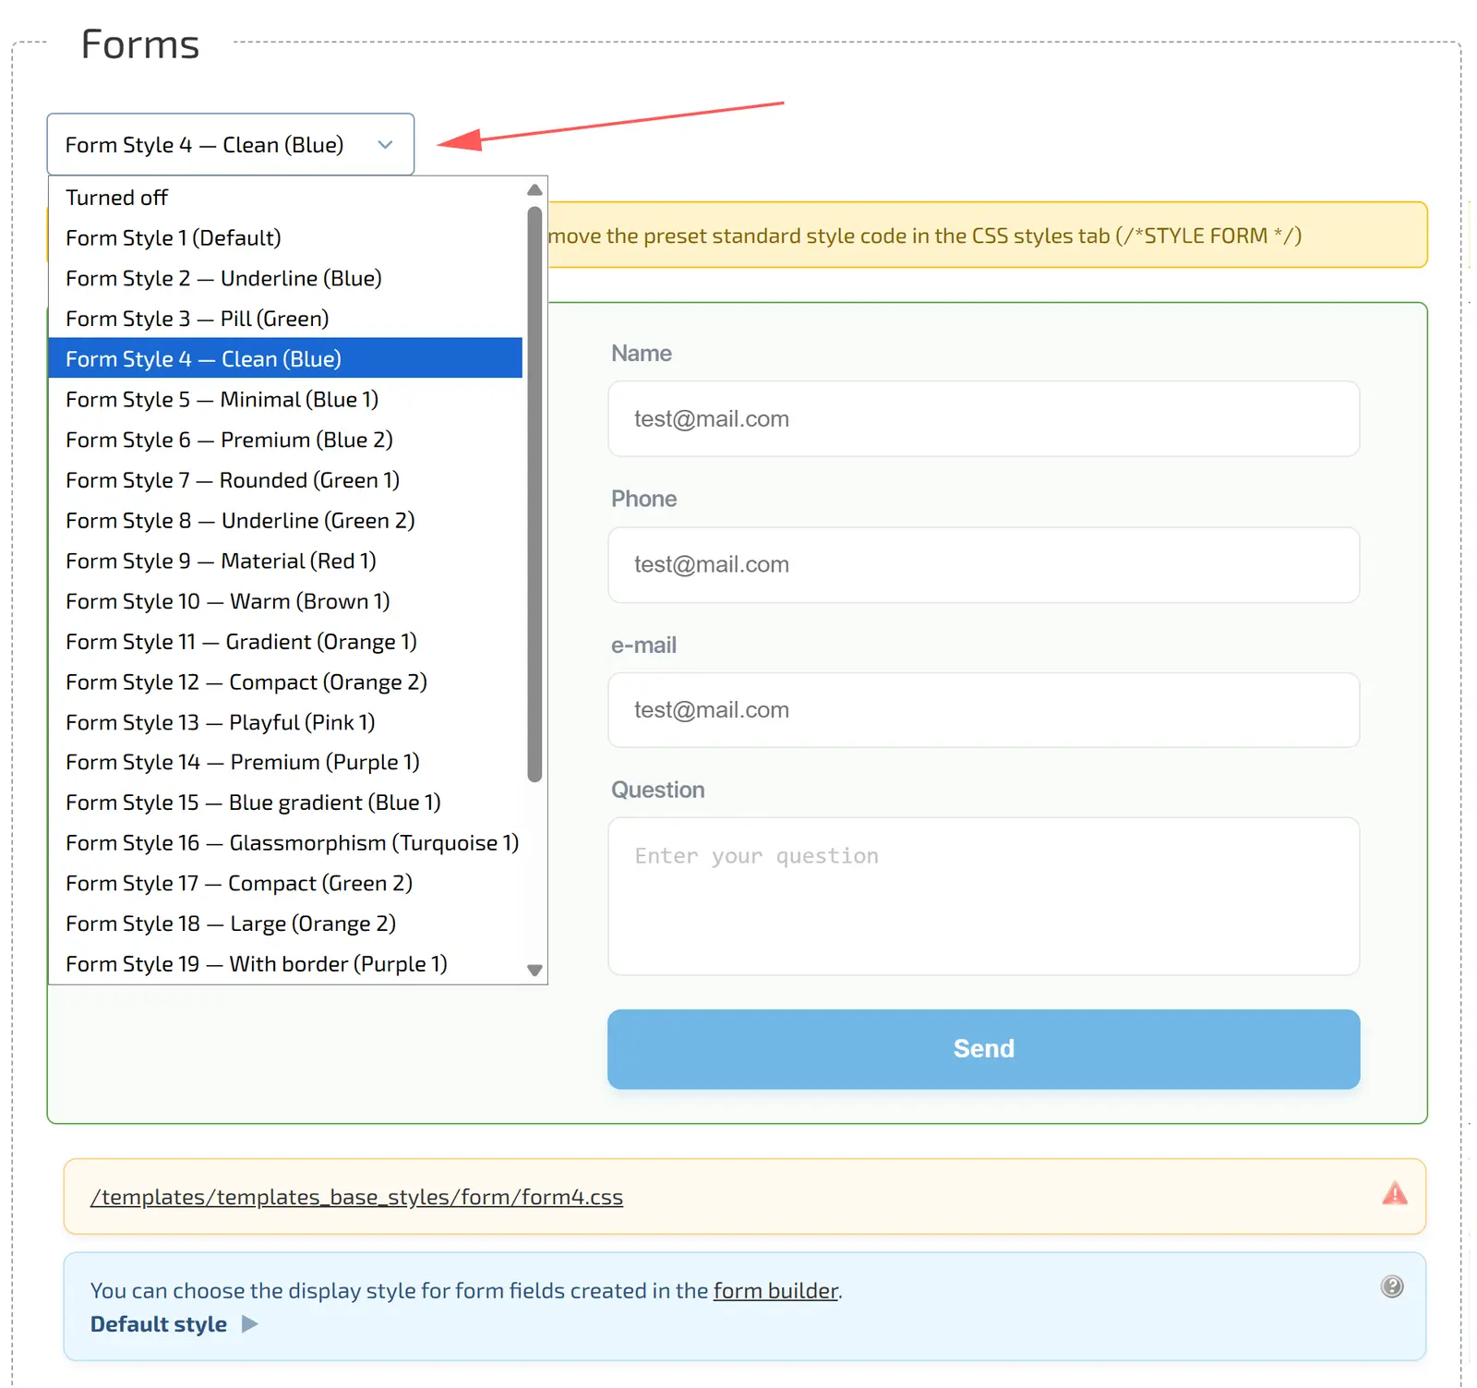Click into the Question textarea
Viewport: 1477px width, 1388px height.
pos(983,896)
